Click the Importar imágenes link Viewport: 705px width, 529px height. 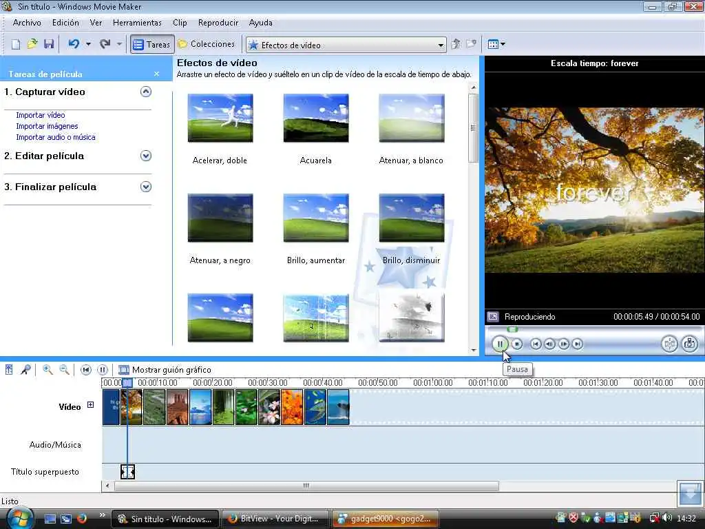tap(48, 127)
